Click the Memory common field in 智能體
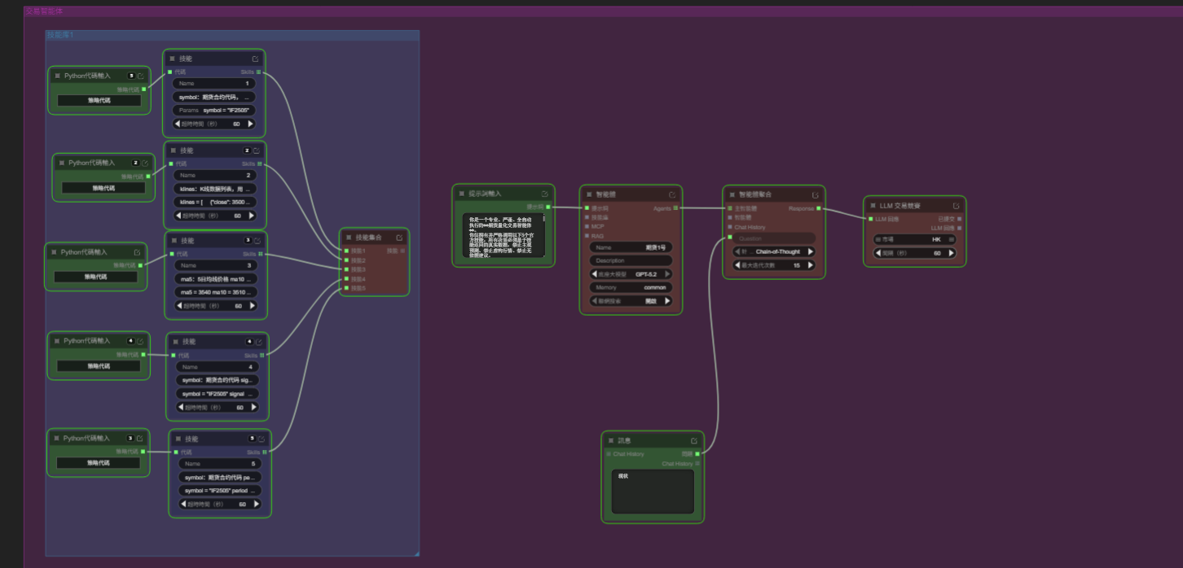The height and width of the screenshot is (568, 1183). pyautogui.click(x=631, y=287)
